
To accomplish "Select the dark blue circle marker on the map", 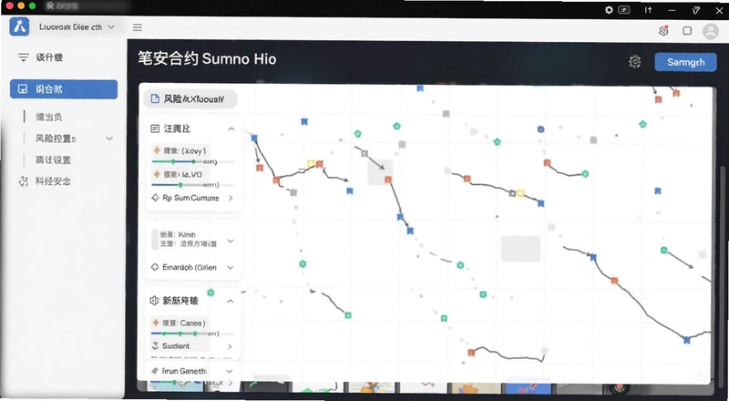I will click(x=540, y=129).
